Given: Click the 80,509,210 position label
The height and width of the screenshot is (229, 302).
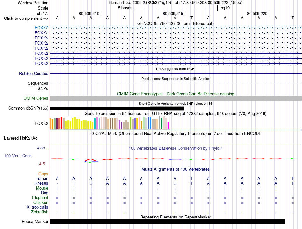Looking at the screenshot, I should click(89, 13).
